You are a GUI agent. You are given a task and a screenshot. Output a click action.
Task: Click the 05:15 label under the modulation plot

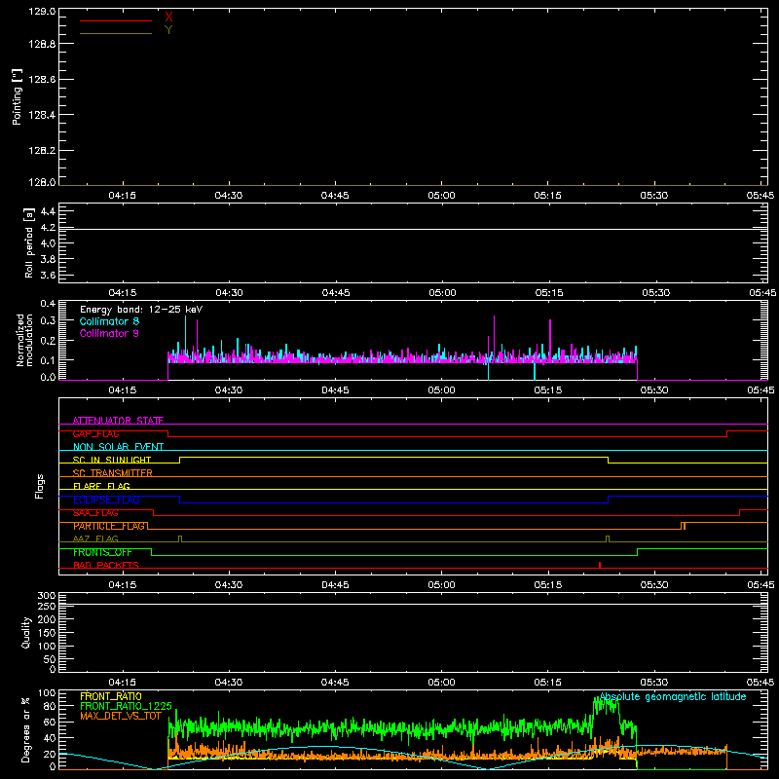548,390
